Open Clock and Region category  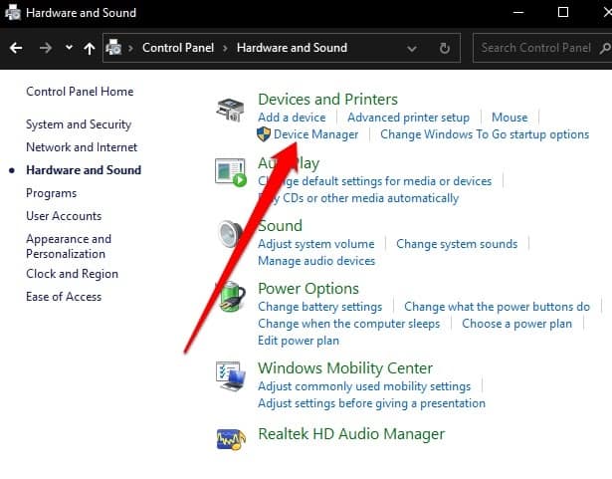[x=72, y=274]
